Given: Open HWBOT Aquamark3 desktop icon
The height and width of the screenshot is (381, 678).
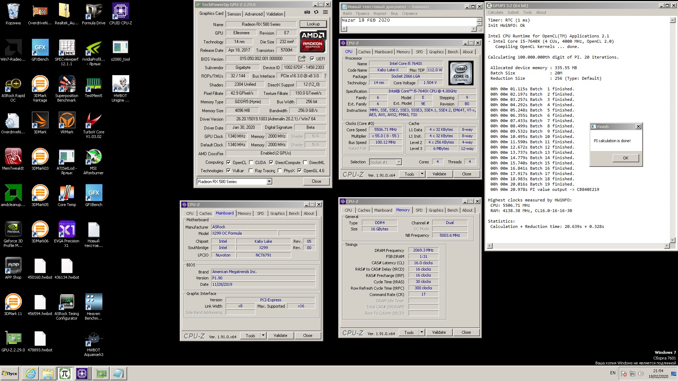Looking at the screenshot, I should (94, 343).
